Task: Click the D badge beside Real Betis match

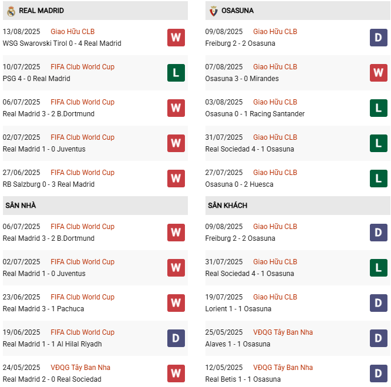Action: (x=378, y=373)
